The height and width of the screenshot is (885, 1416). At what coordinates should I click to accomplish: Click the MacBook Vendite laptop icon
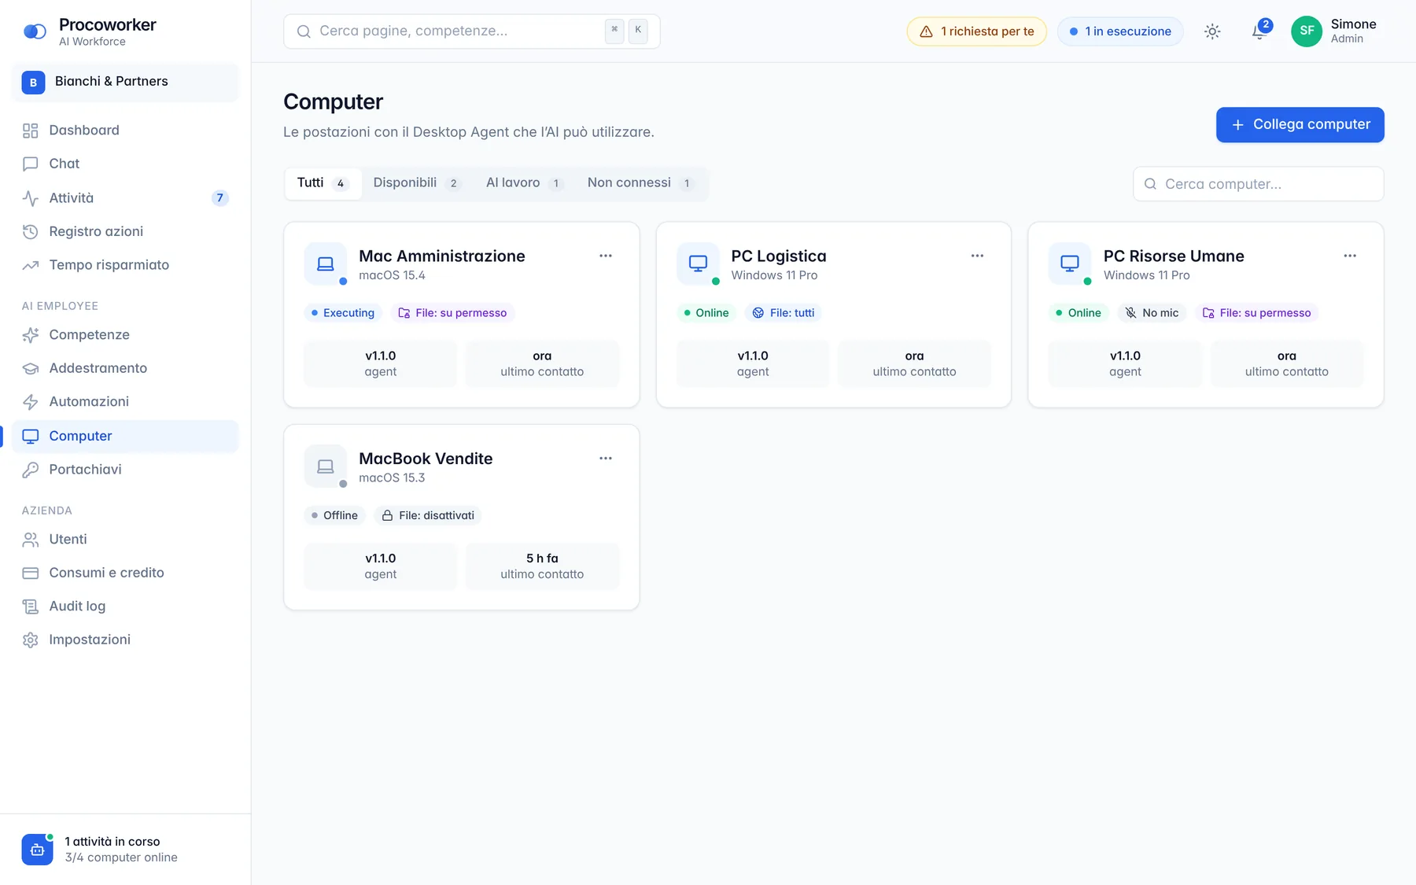point(325,466)
